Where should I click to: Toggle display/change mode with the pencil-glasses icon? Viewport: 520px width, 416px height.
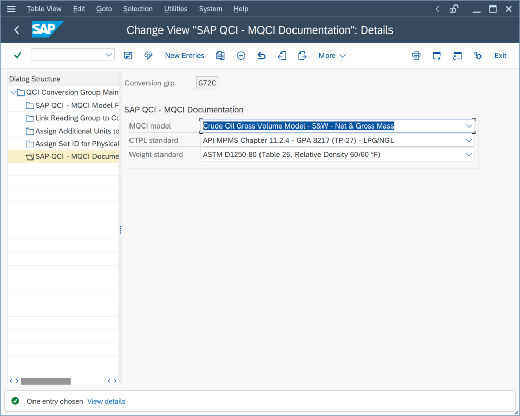[148, 56]
